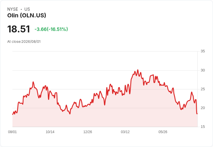This screenshot has width=213, height=147.
Task: Click the At close:2026/08/01 timestamp
Action: click(x=24, y=42)
